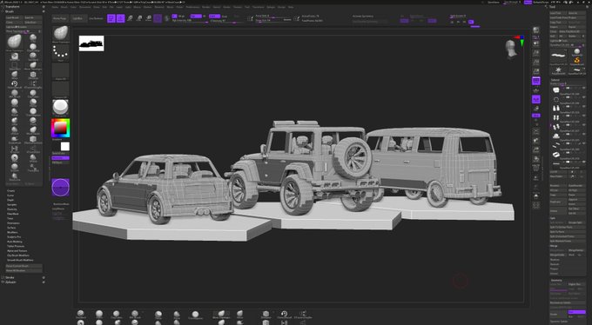
Task: Click the Actual size icon on right shelf
Action: [x=536, y=63]
